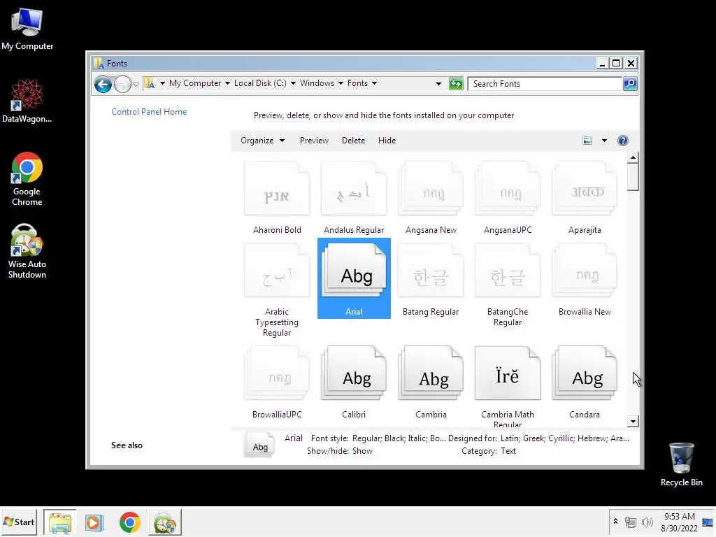Select the Andalus Regular font icon
This screenshot has width=716, height=537.
pyautogui.click(x=353, y=189)
